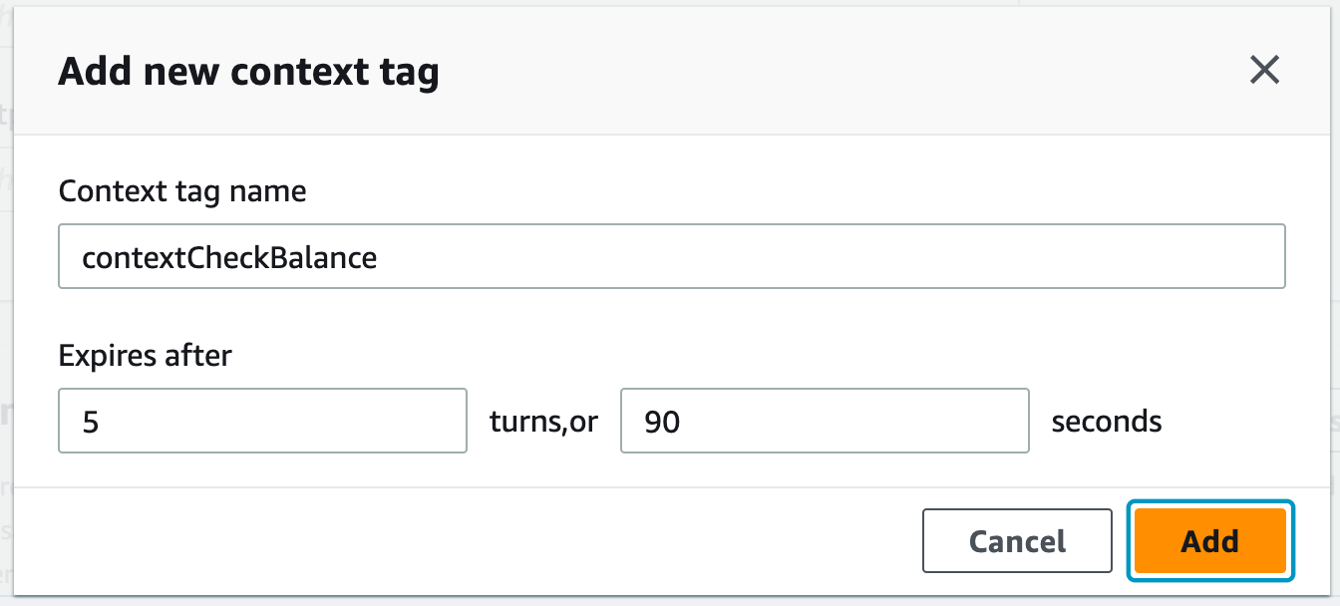Click the "Expires after" label
This screenshot has height=606, width=1340.
click(145, 355)
